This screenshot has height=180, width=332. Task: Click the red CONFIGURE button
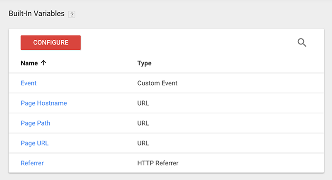click(51, 43)
